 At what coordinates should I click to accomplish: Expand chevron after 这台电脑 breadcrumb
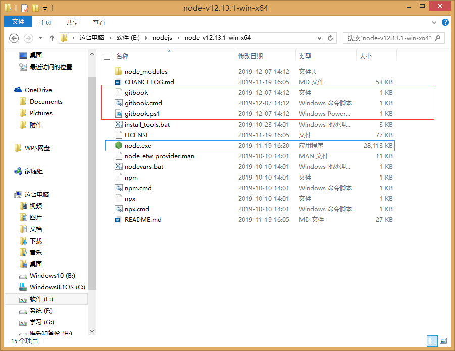click(110, 38)
